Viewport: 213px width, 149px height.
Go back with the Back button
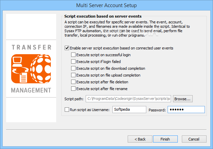140,139
